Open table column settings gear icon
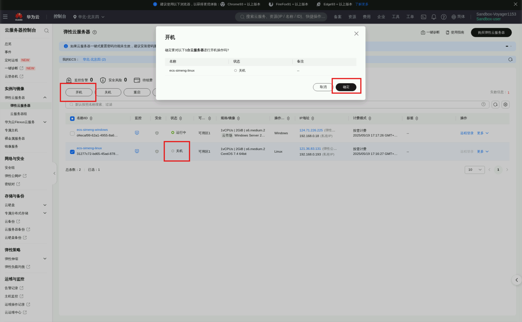 505,105
